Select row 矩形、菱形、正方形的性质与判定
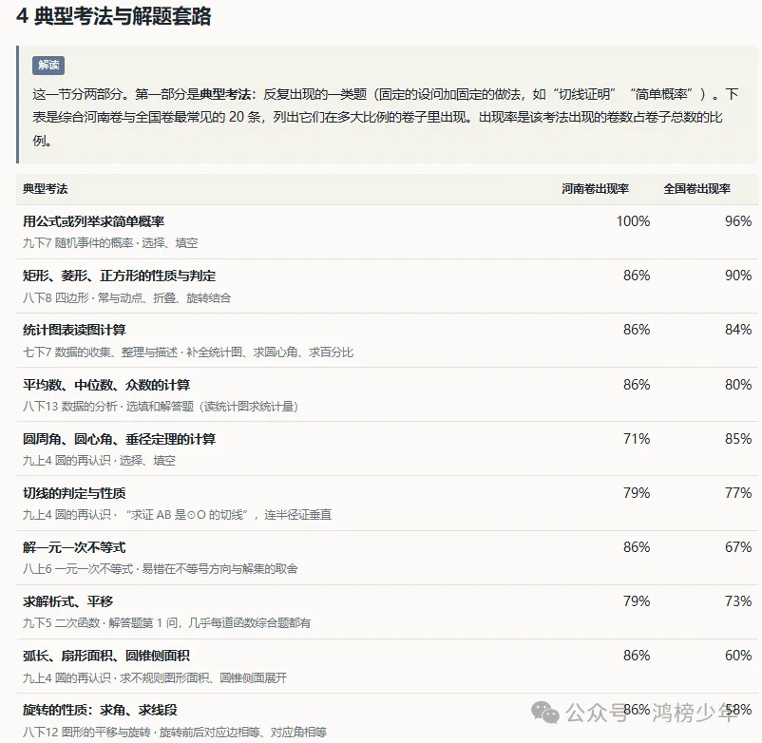Viewport: 762px width, 743px height. pyautogui.click(x=387, y=286)
